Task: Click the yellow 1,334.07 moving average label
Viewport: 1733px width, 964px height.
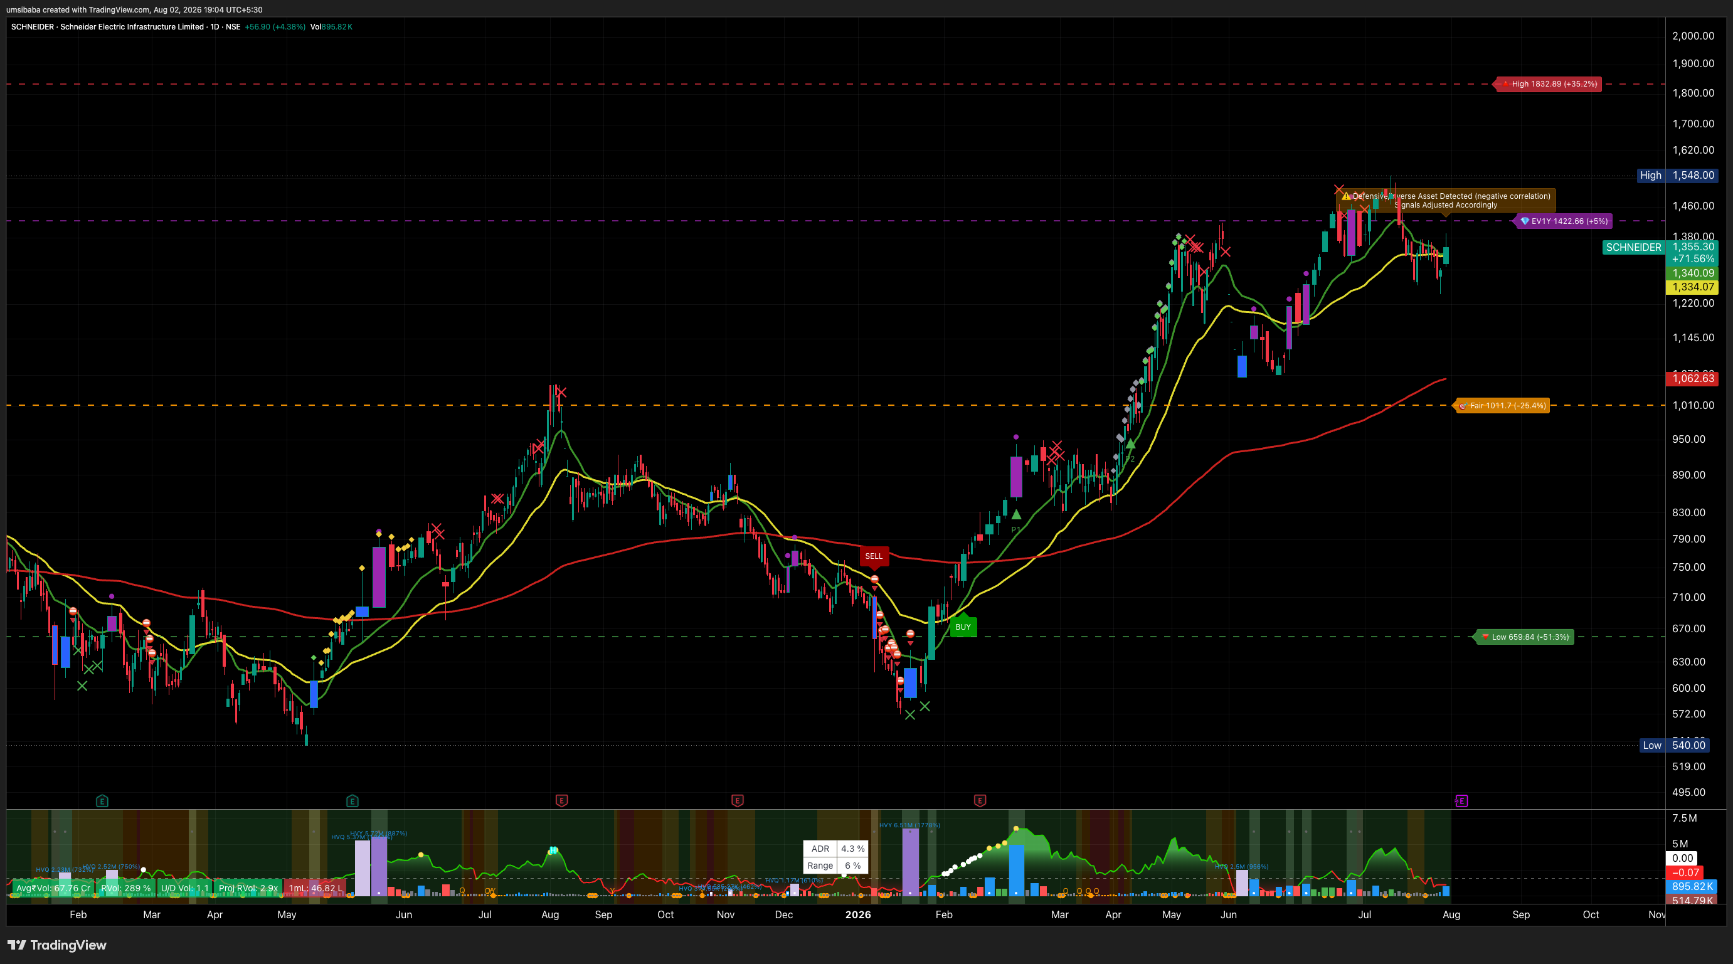Action: tap(1693, 287)
